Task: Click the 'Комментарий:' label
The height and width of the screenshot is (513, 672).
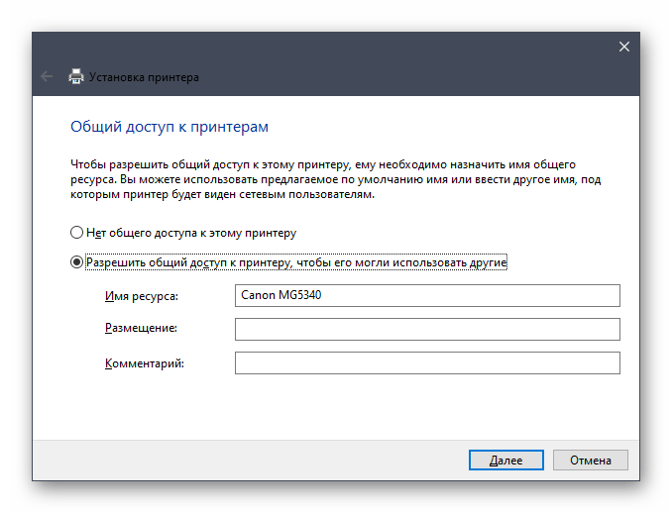Action: [x=145, y=363]
